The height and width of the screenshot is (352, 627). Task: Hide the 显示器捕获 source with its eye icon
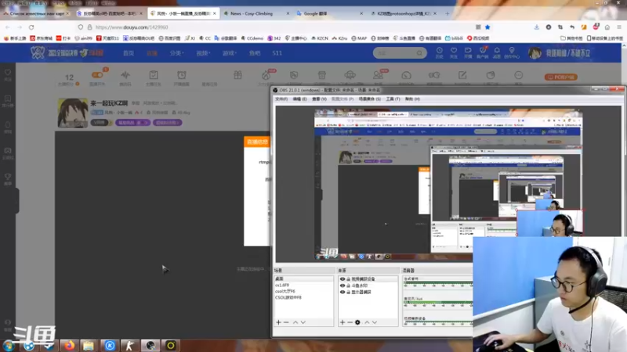pyautogui.click(x=342, y=292)
